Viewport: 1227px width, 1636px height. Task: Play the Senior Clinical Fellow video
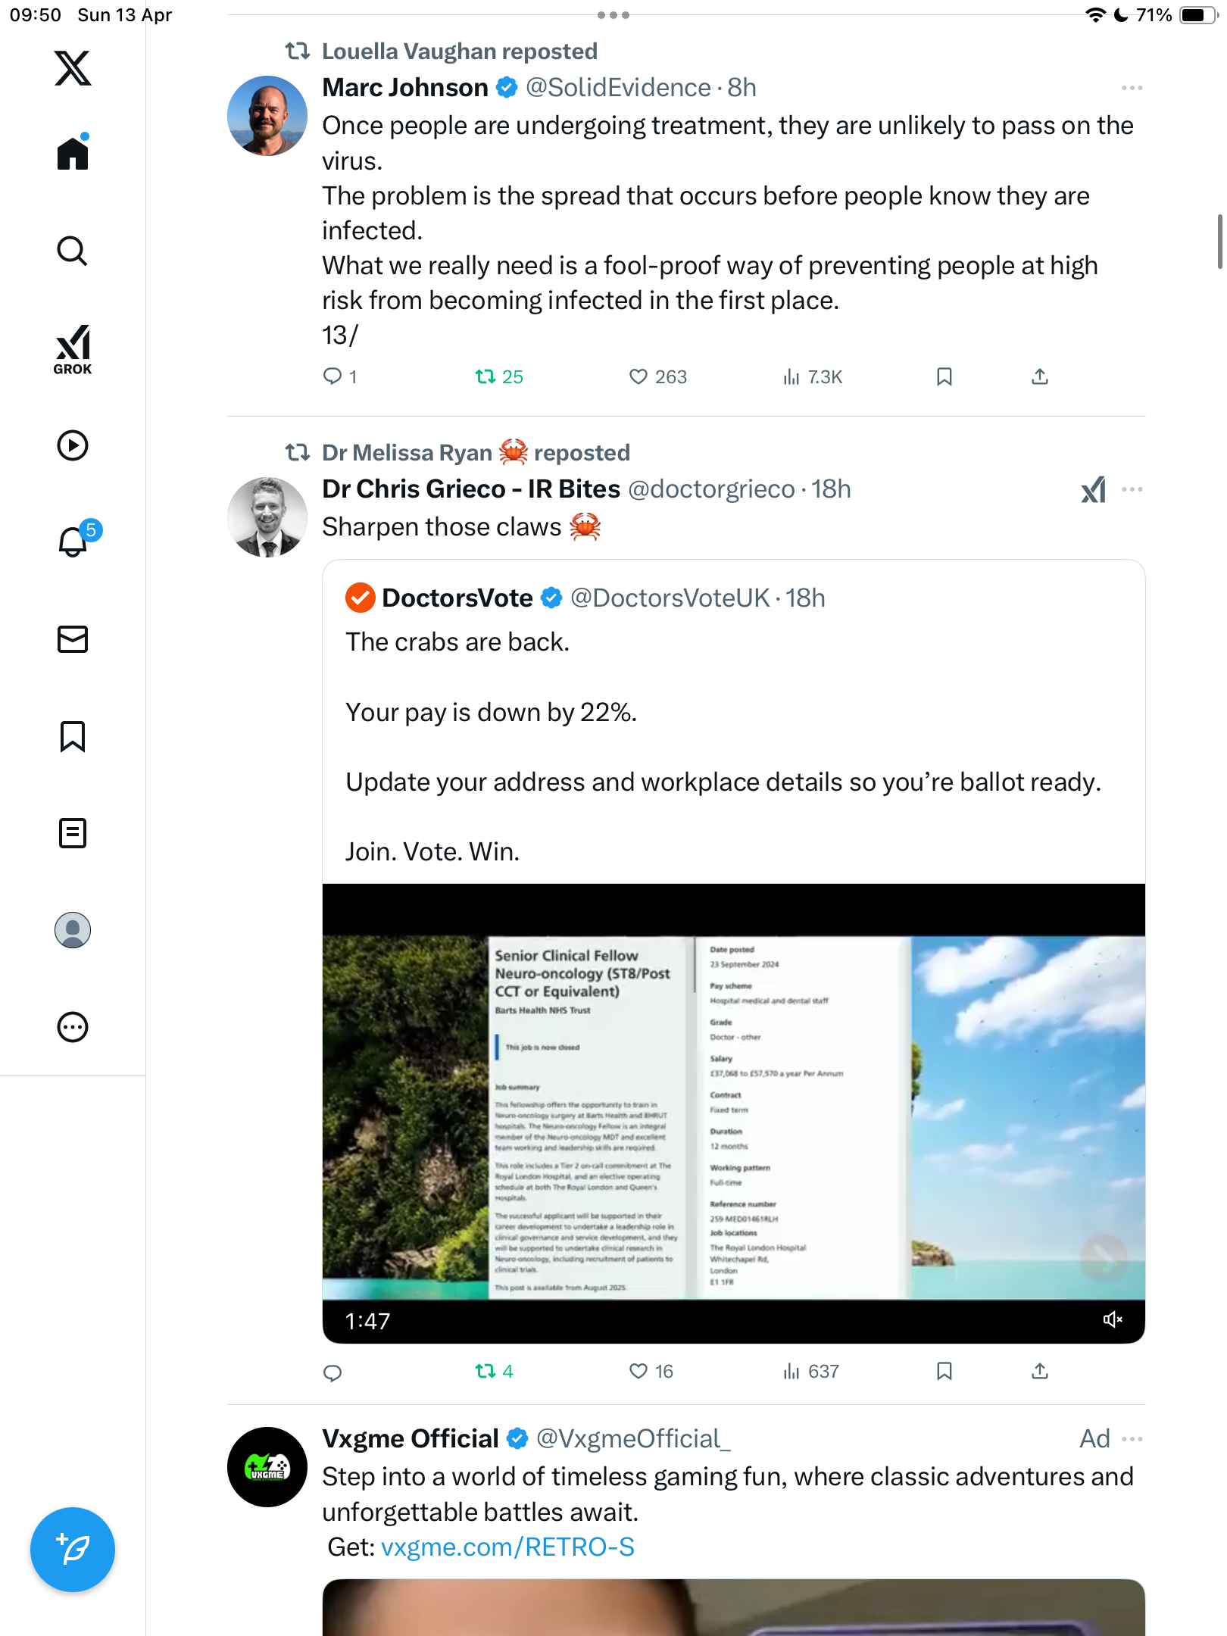(x=733, y=1113)
